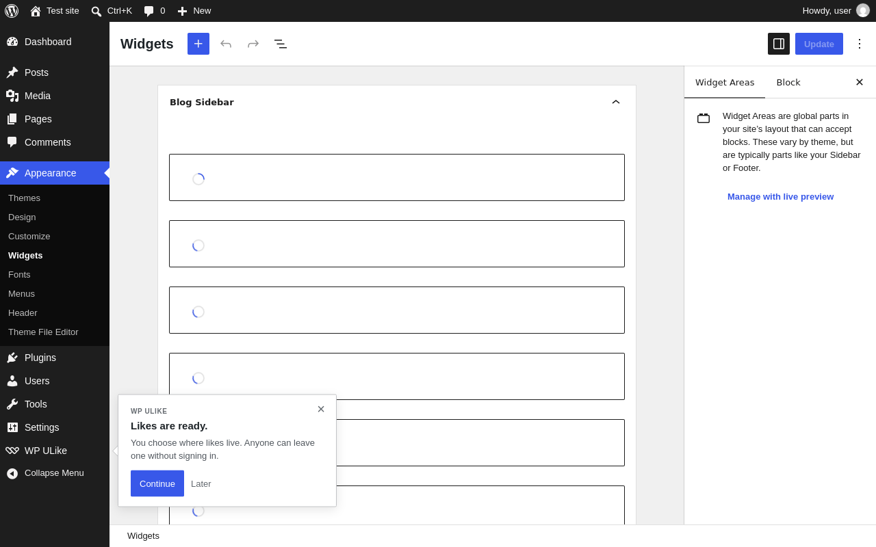
Task: Close the WP ULike popup
Action: click(x=321, y=409)
